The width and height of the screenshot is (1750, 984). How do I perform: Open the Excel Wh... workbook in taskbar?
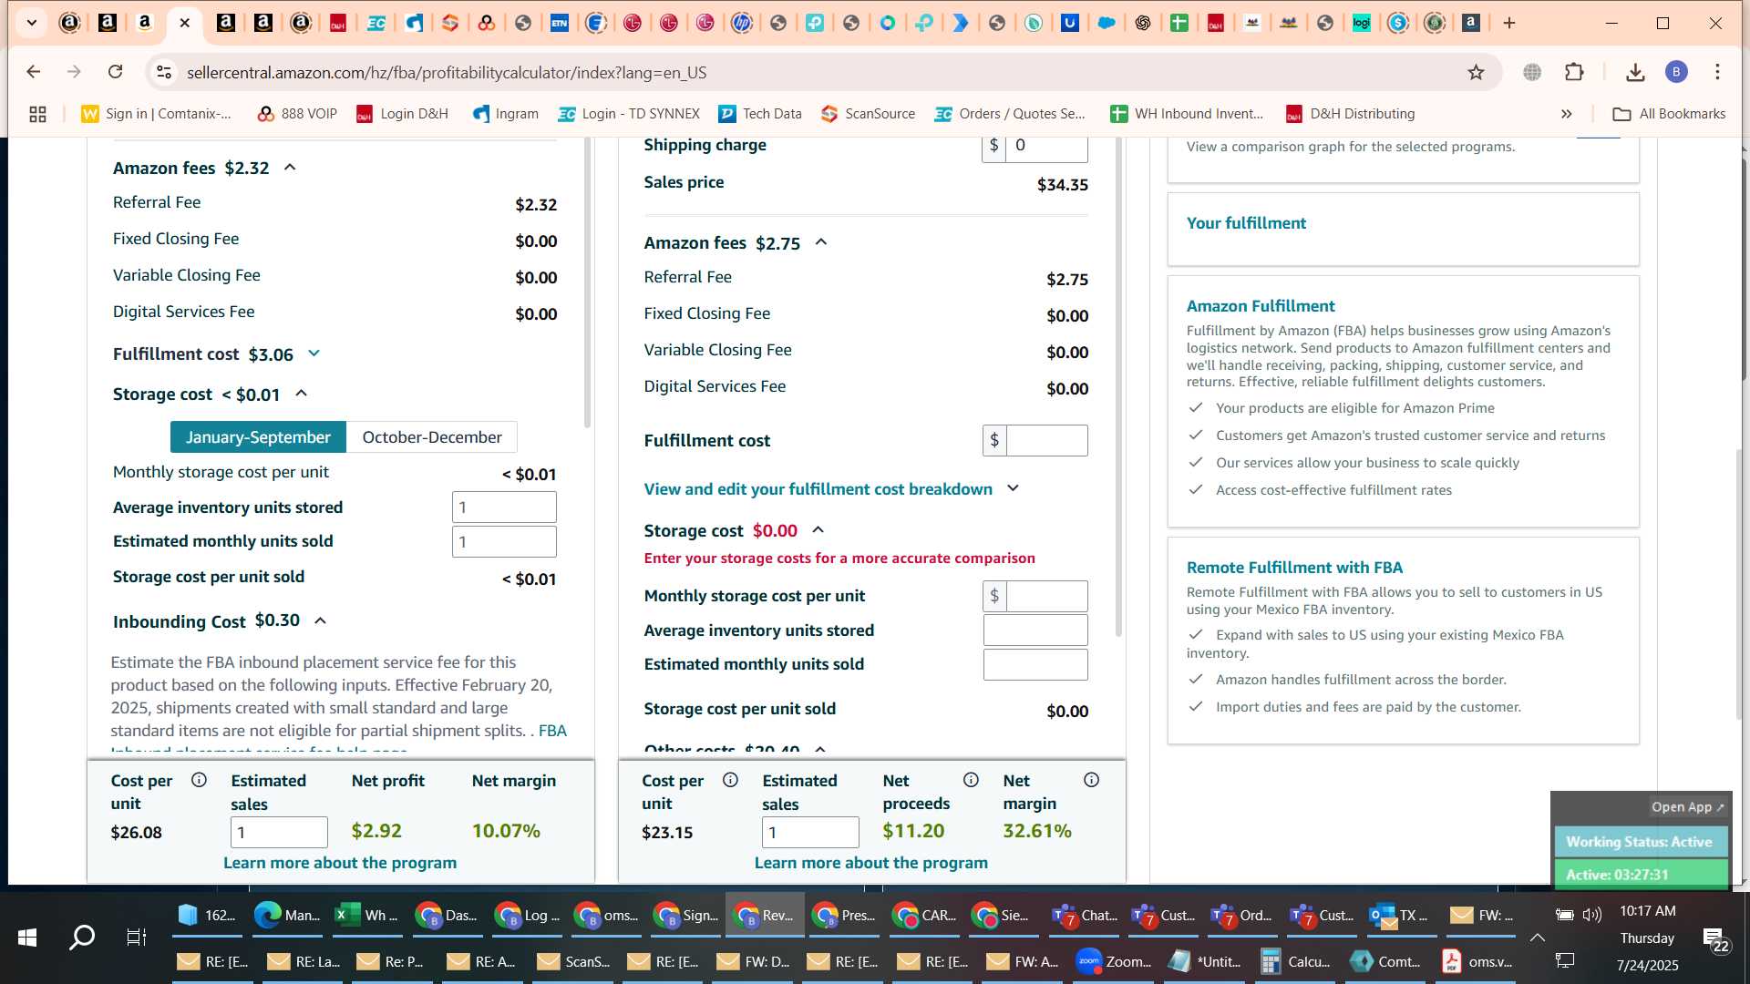[x=366, y=915]
